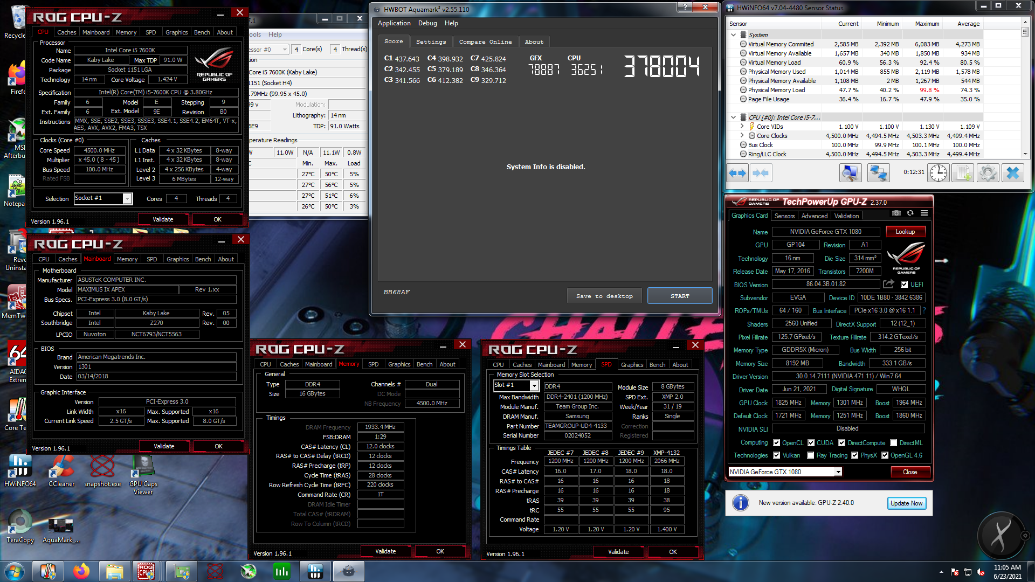1035x582 pixels.
Task: Toggle the DirectML checkbox
Action: coord(894,443)
